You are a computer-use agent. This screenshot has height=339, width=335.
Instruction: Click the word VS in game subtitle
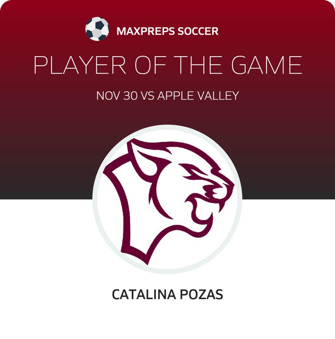(x=147, y=96)
